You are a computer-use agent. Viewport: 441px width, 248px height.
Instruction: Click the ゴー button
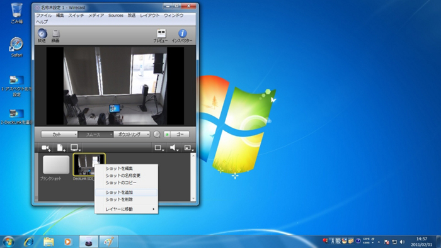(180, 134)
